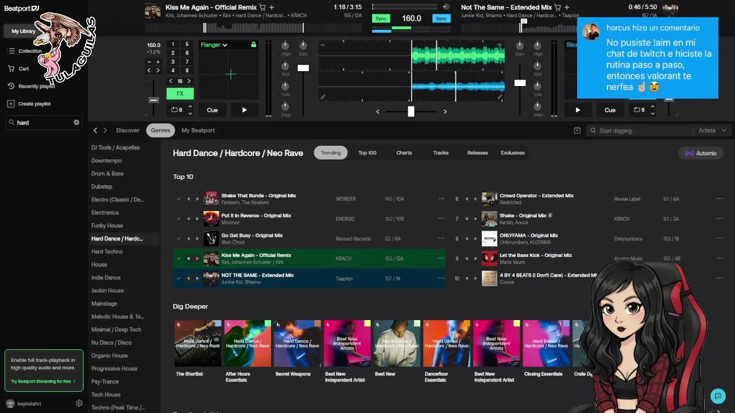735x413 pixels.
Task: Clear the 'hard' search field
Action: point(76,122)
